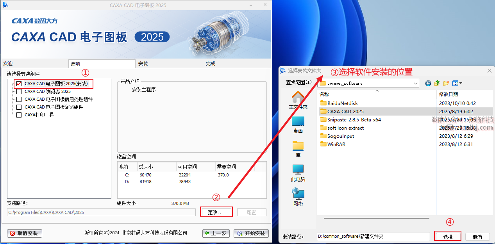Select the CAXA CAD 2025 folder
Screen dimensions: 495x244
click(345, 112)
